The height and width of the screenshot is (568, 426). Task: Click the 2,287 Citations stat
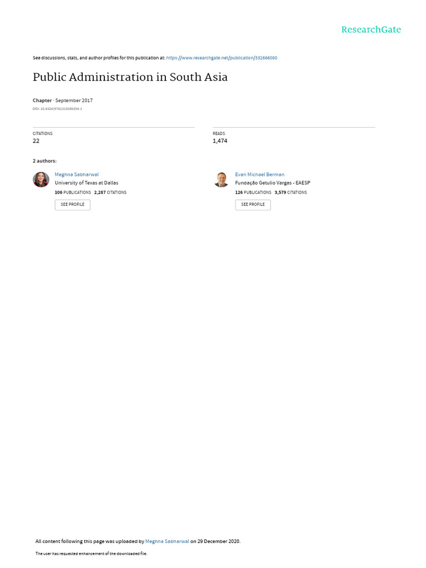coord(110,192)
